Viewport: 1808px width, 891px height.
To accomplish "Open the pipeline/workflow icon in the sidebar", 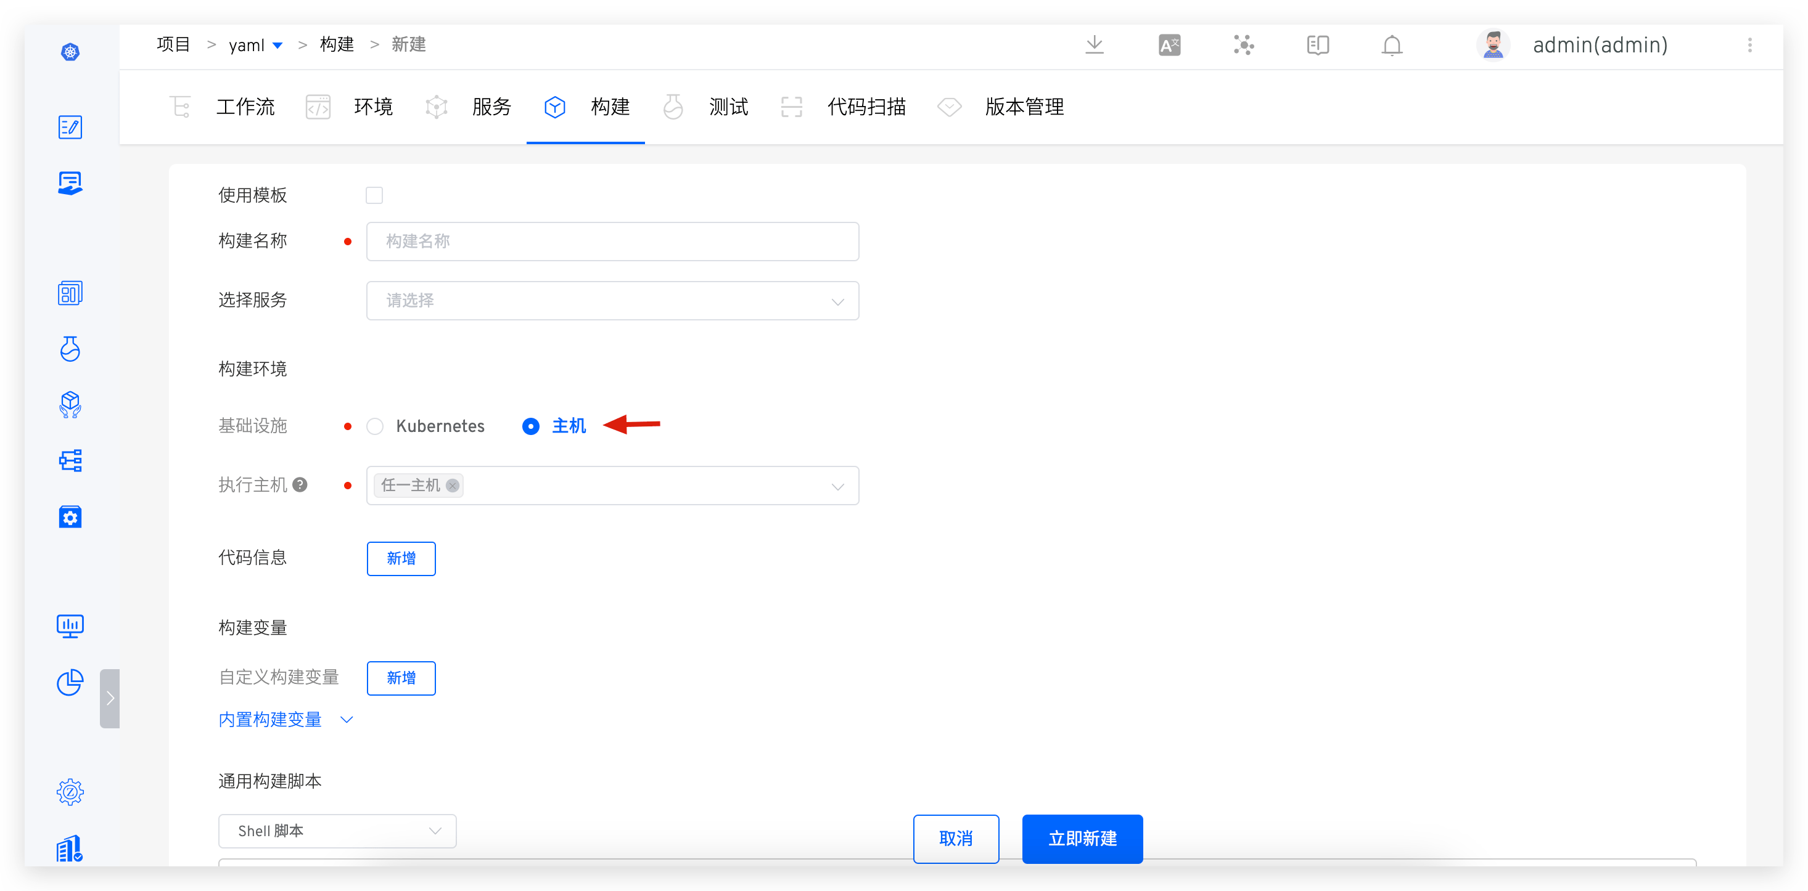I will 70,460.
